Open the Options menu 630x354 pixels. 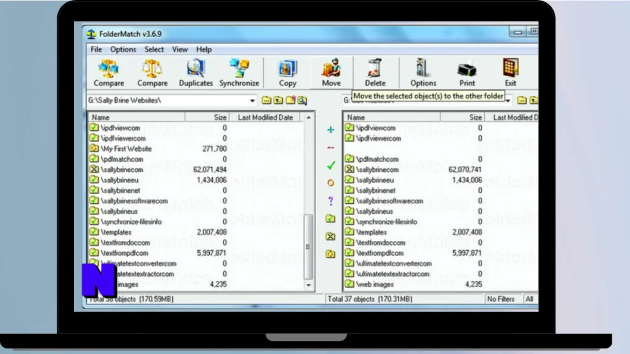point(123,49)
